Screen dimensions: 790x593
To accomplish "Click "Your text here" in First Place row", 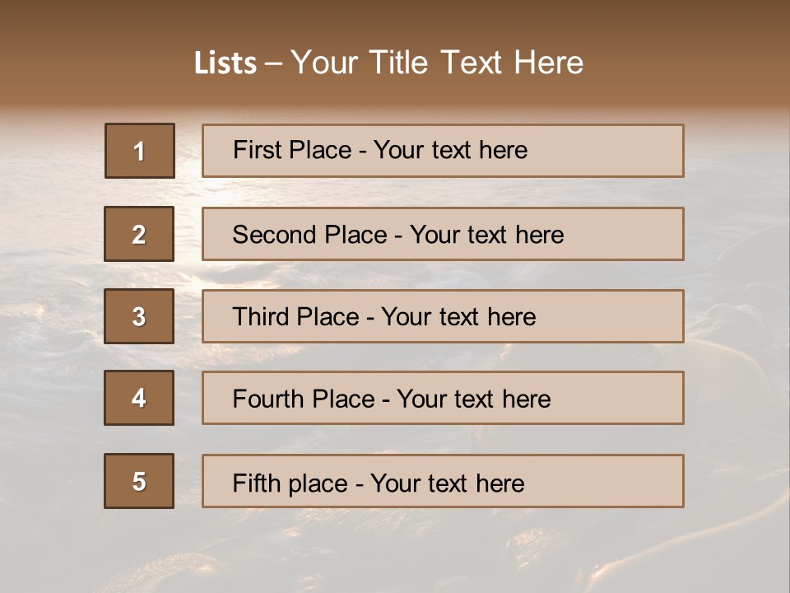I will coord(450,150).
